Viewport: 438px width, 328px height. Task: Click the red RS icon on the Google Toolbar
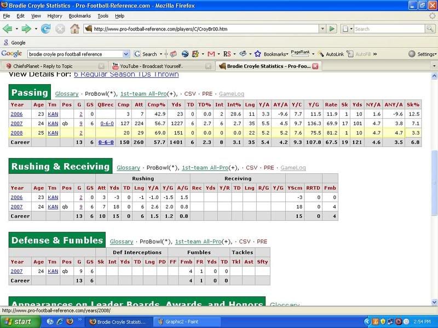(x=227, y=54)
